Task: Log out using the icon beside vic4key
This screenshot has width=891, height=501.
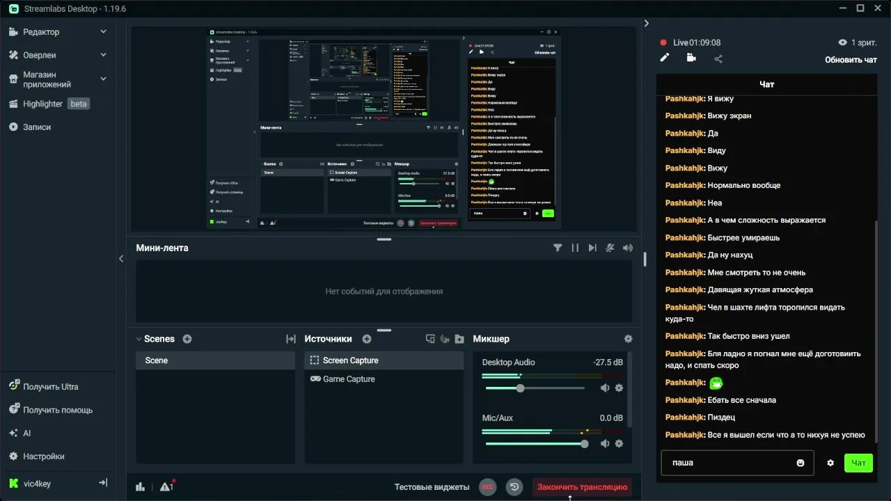Action: coord(103,483)
